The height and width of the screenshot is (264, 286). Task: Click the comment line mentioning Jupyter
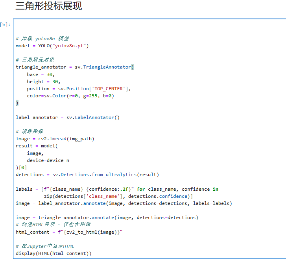click(x=45, y=246)
